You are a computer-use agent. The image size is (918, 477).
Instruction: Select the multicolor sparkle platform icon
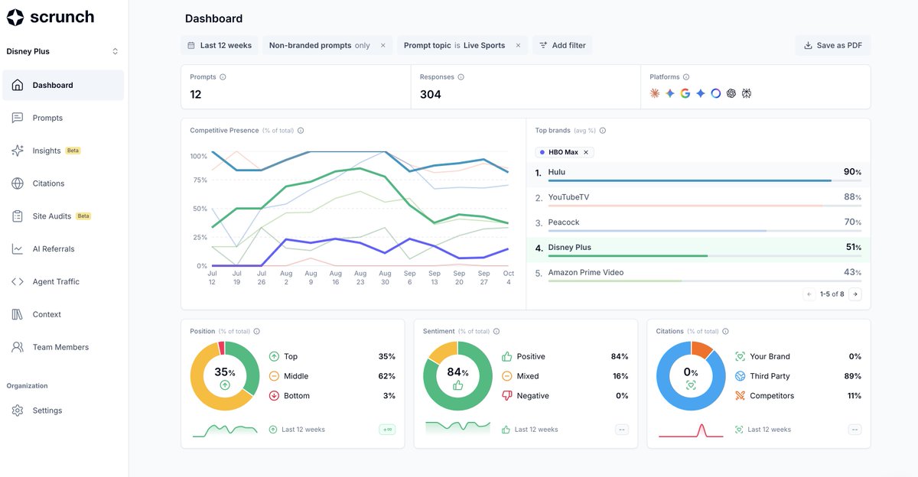[x=670, y=93]
